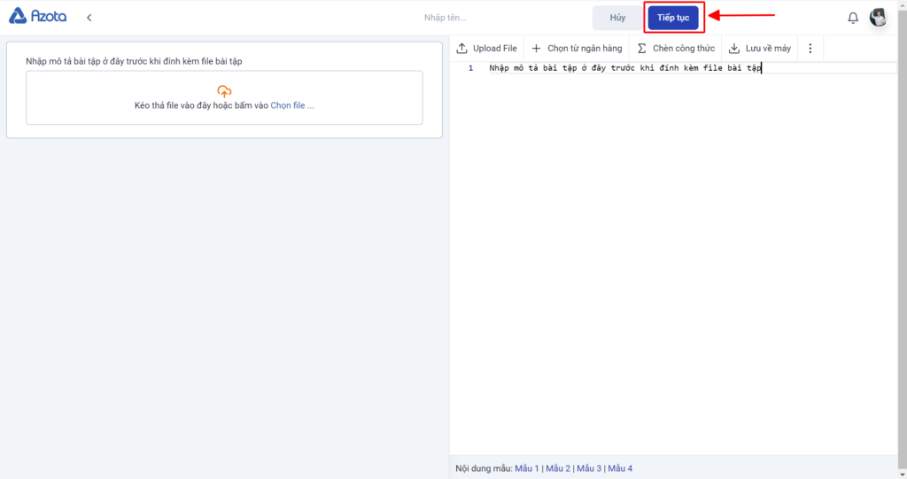907x479 pixels.
Task: Select sample content Mẫu 2
Action: pos(558,468)
